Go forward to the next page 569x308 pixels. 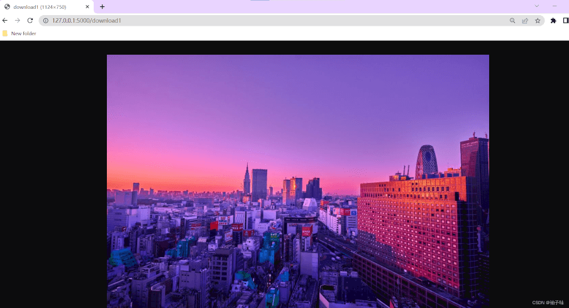18,21
